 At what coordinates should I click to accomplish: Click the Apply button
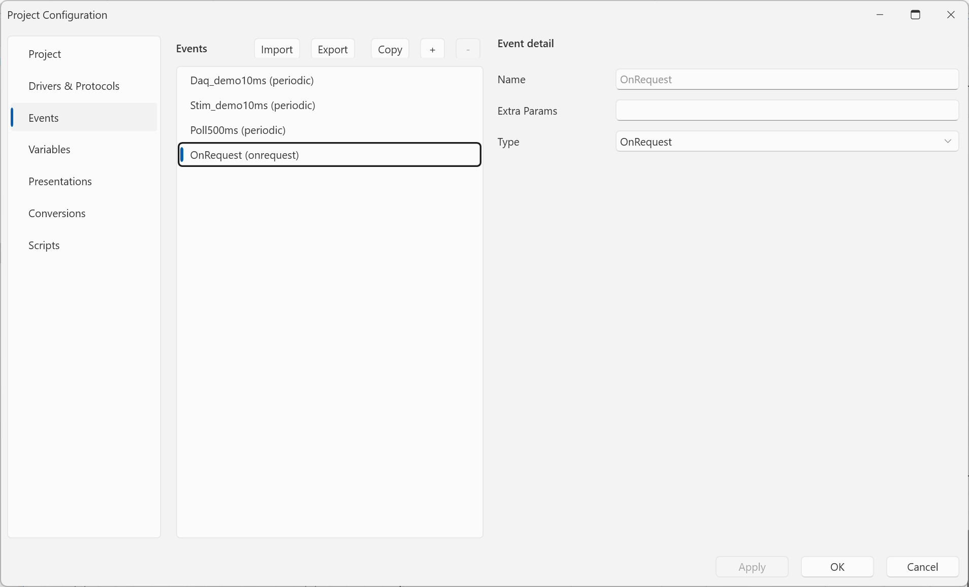752,567
